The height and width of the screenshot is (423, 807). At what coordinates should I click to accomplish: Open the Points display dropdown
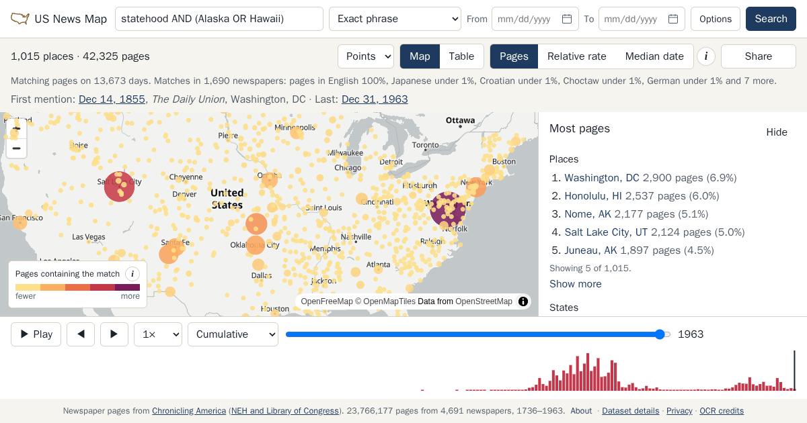(x=366, y=56)
